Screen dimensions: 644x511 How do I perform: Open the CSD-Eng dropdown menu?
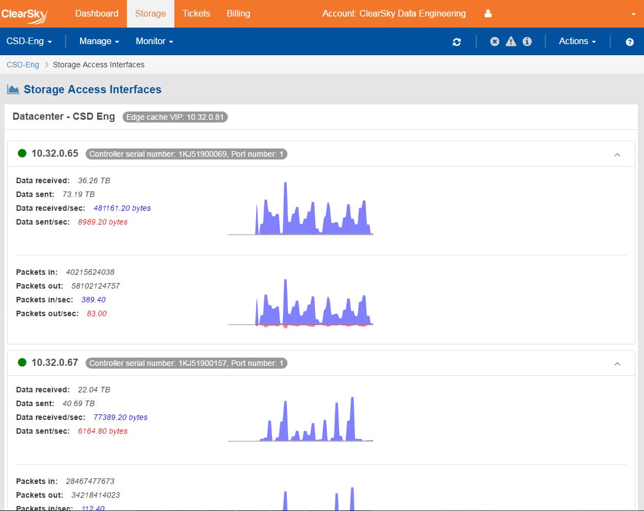[x=29, y=41]
